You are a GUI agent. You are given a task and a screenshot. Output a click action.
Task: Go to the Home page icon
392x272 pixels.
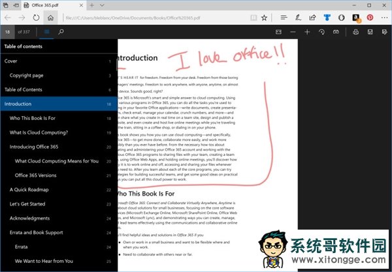coord(50,18)
